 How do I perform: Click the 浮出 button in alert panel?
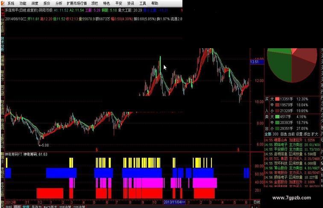tap(307, 134)
